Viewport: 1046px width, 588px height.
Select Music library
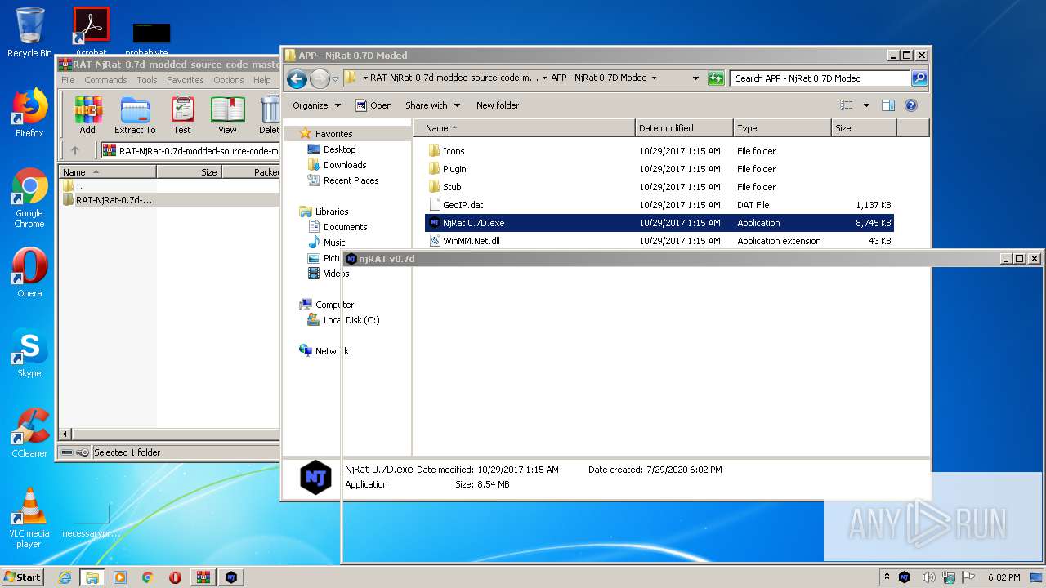click(334, 243)
